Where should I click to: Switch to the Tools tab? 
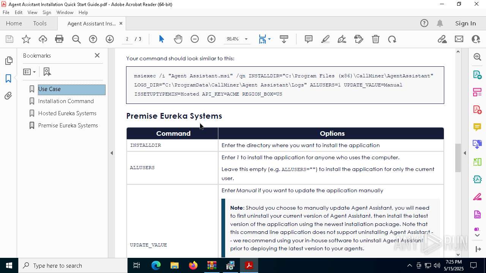pyautogui.click(x=40, y=24)
